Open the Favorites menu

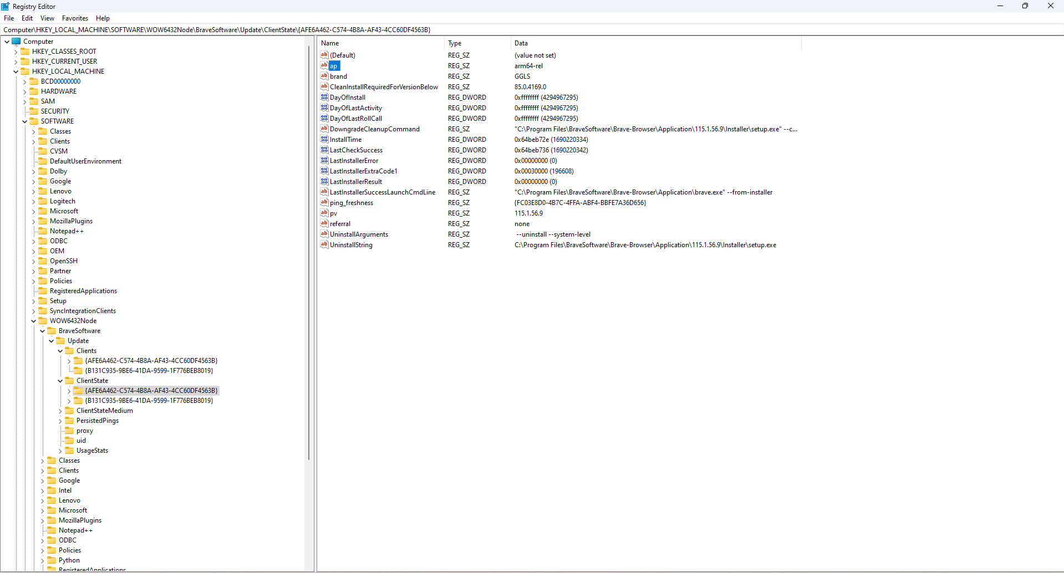click(75, 18)
